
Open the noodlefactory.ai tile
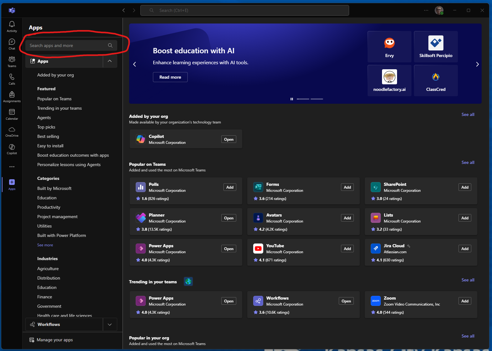point(390,81)
